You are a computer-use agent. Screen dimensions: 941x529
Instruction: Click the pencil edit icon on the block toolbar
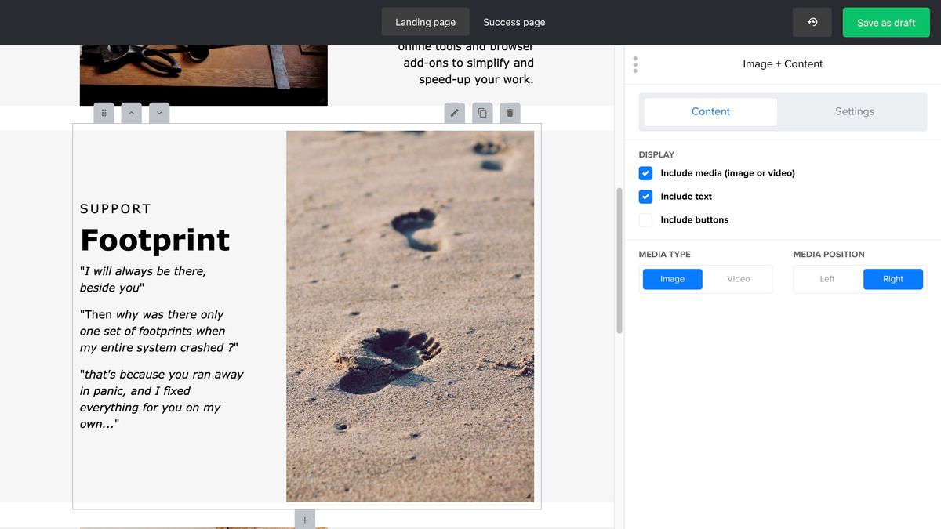454,113
